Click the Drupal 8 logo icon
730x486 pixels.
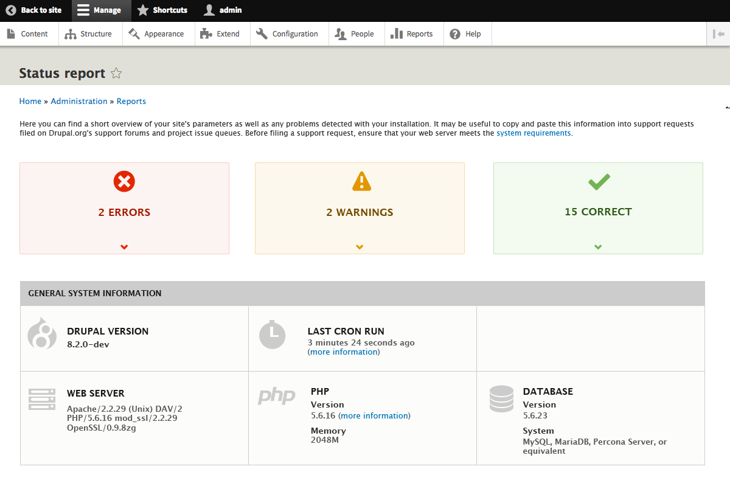[42, 333]
